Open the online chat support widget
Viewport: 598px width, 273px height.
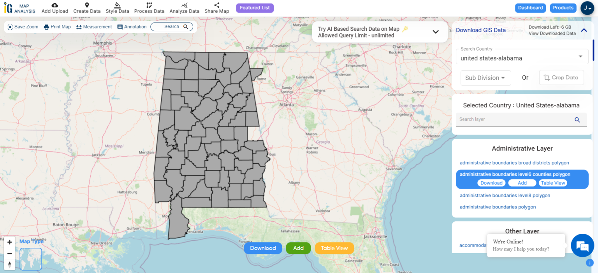582,245
